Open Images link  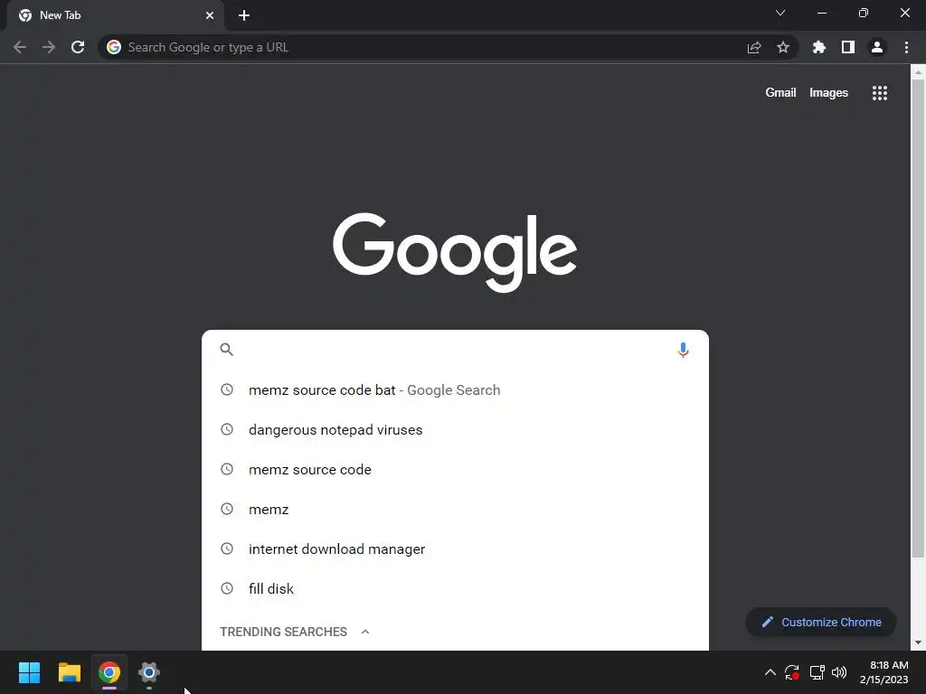(x=828, y=93)
